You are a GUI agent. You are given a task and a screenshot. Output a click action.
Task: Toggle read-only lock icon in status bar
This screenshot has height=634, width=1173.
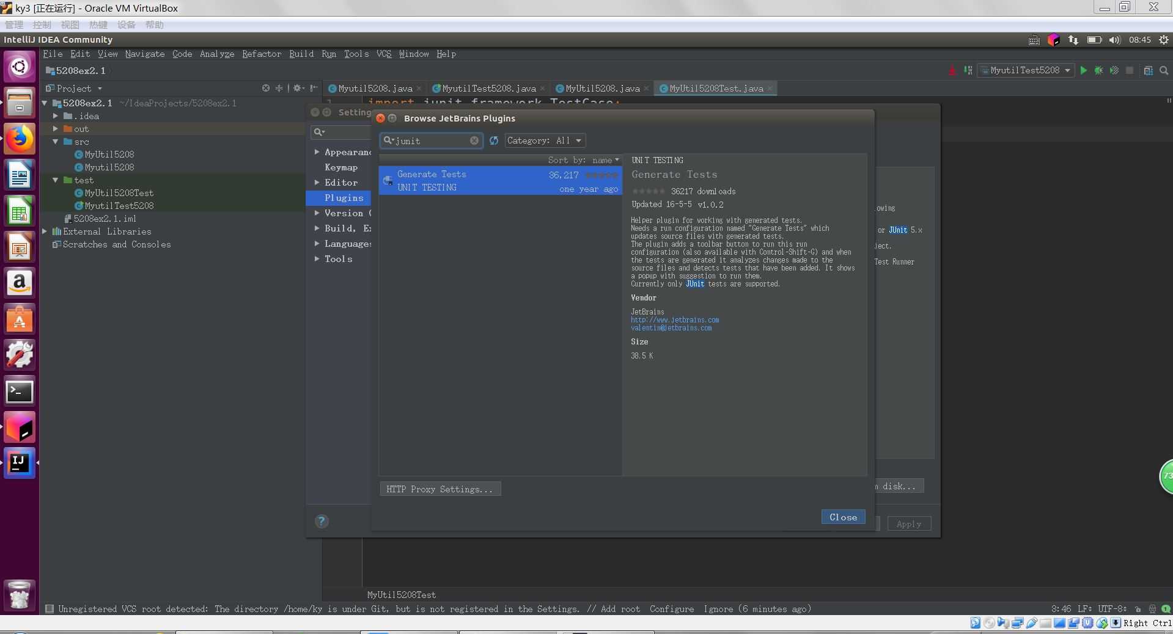[x=1138, y=609]
